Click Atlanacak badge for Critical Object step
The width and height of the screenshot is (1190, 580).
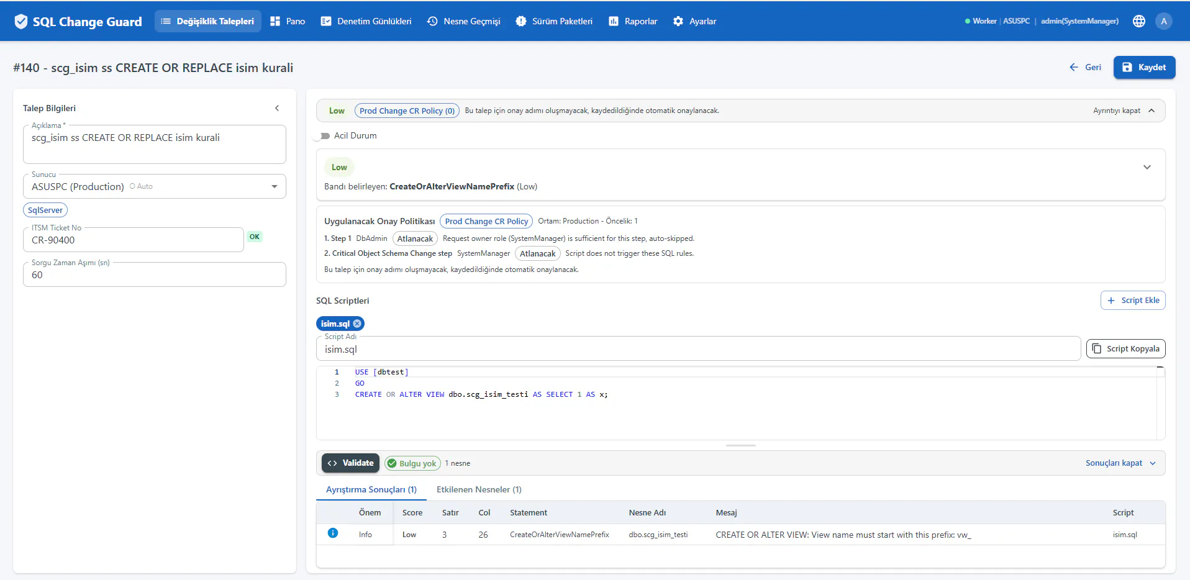click(x=538, y=253)
